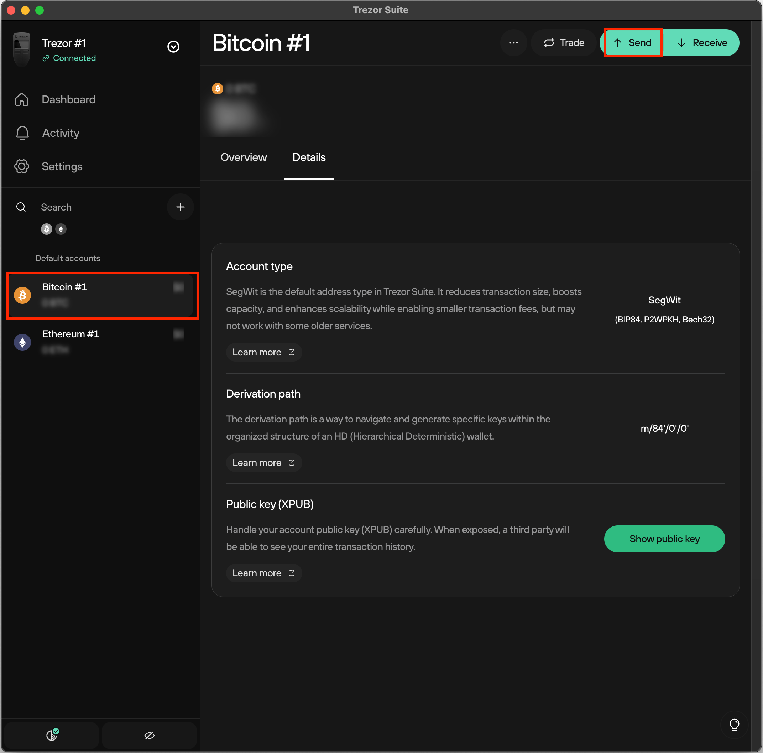Click the Settings gear icon
Viewport: 763px width, 753px height.
tap(21, 166)
